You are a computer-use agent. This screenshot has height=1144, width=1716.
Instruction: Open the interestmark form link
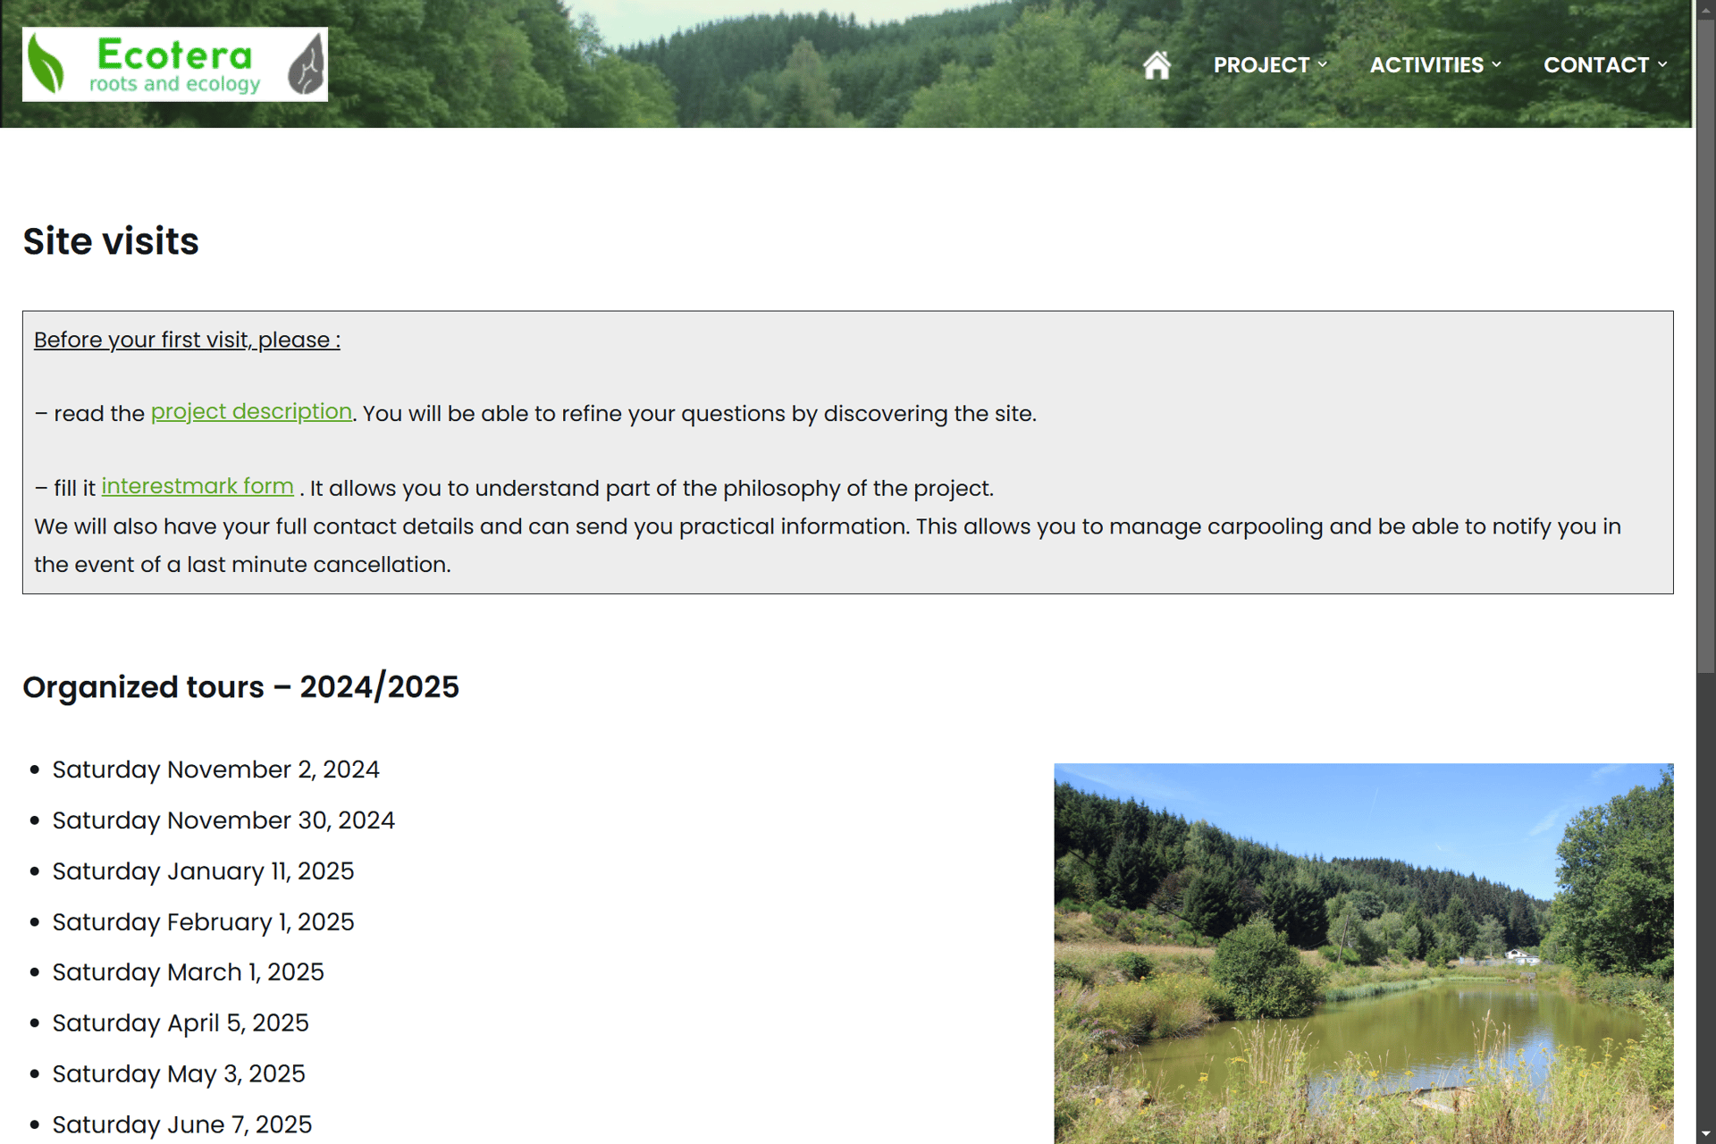(x=198, y=486)
